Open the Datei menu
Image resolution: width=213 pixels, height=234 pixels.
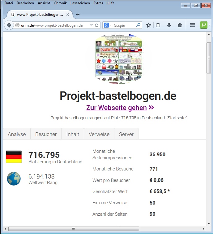click(9, 3)
